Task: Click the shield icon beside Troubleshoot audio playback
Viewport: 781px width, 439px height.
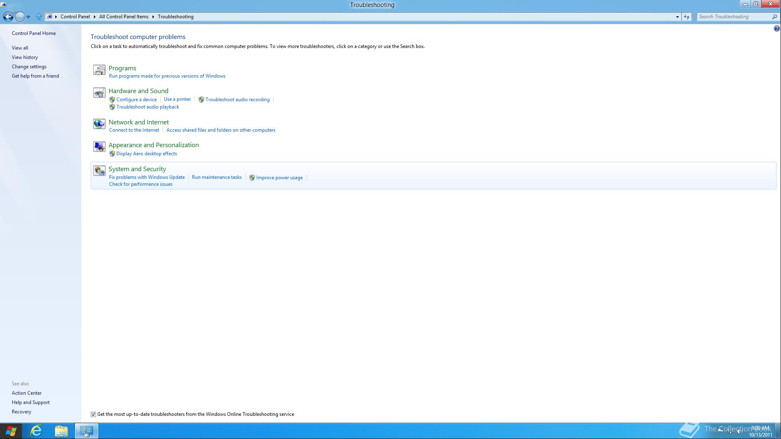Action: click(x=112, y=107)
